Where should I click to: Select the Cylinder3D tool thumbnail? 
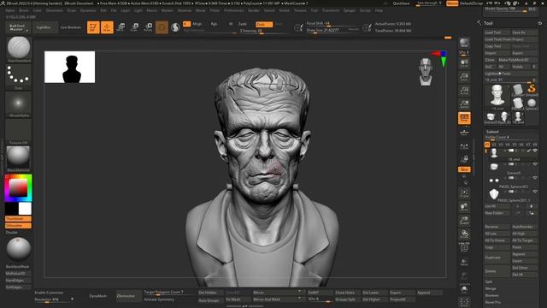coord(518,89)
